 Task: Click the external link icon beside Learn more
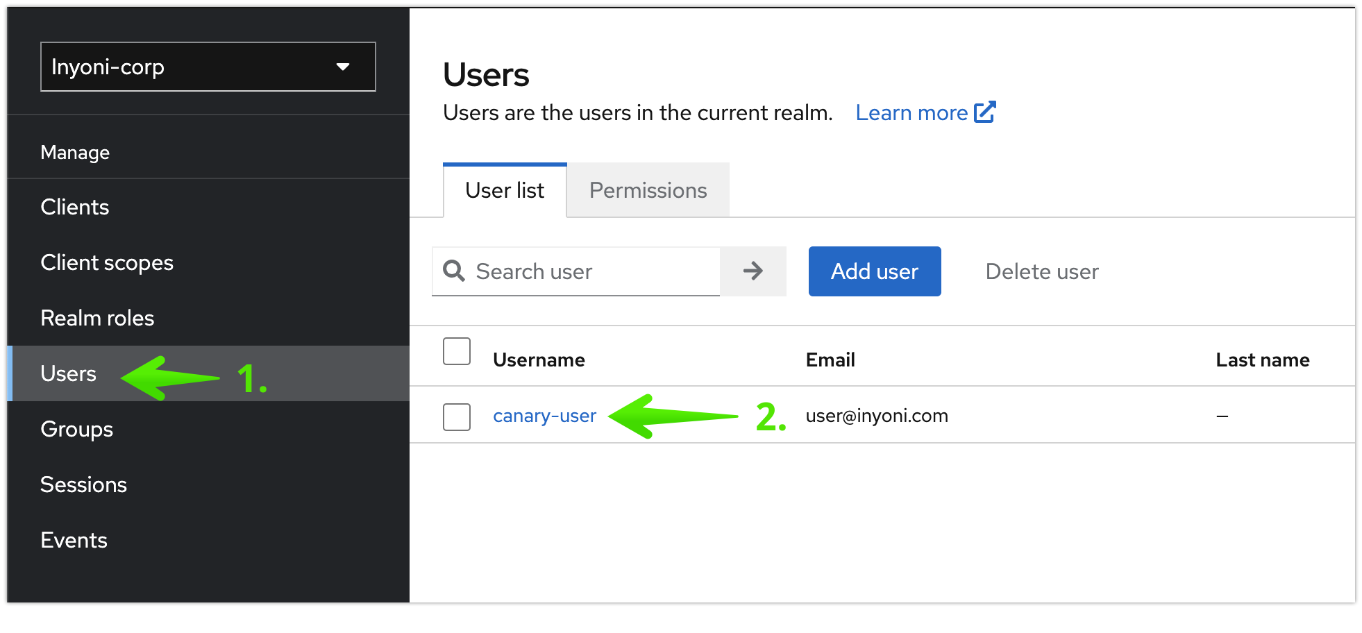[985, 112]
